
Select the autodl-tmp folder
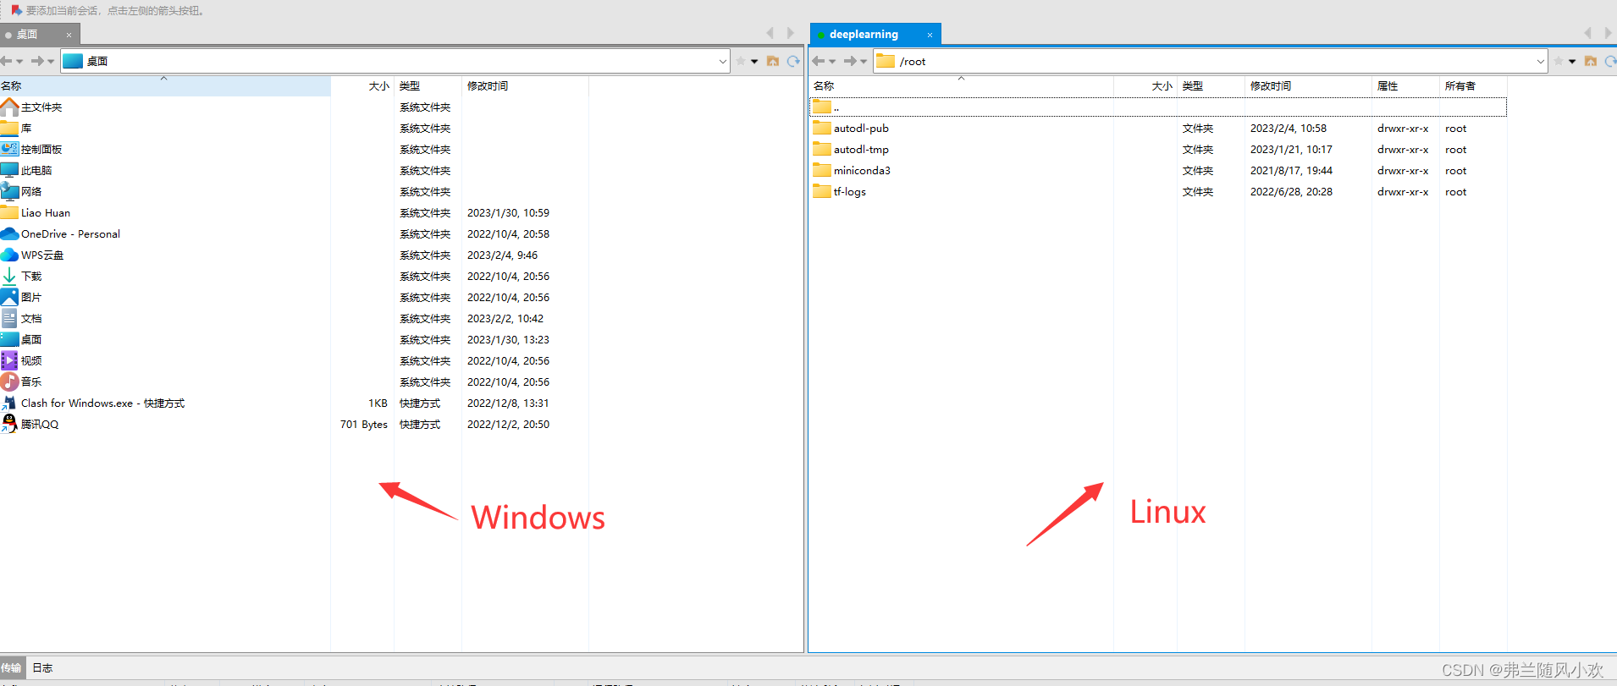point(851,149)
